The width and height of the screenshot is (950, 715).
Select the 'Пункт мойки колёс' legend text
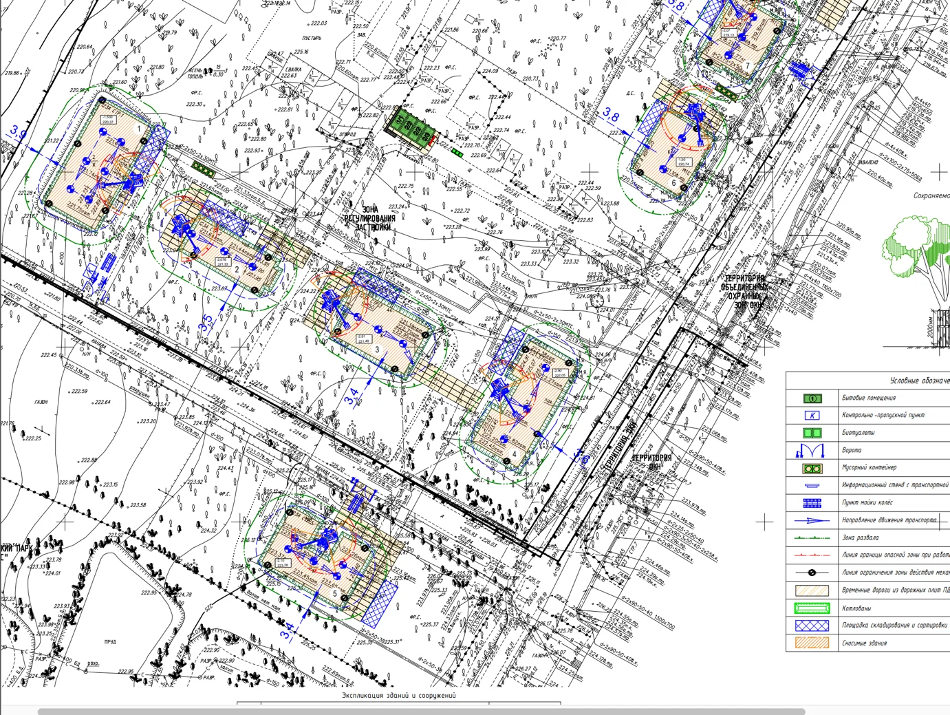click(x=867, y=503)
